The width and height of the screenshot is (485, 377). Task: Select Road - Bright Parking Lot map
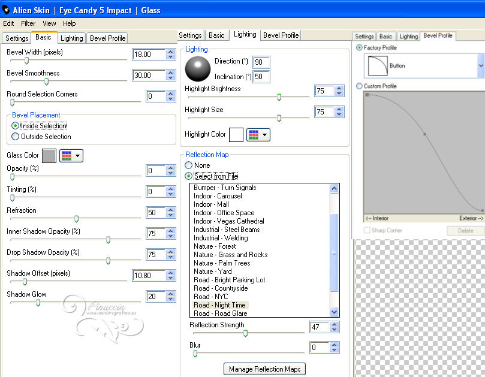point(229,280)
